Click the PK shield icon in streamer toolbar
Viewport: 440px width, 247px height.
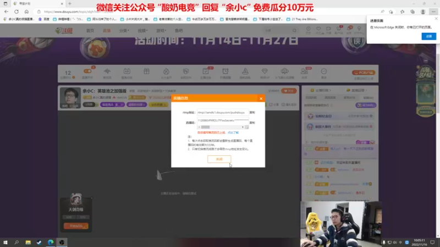186,71
